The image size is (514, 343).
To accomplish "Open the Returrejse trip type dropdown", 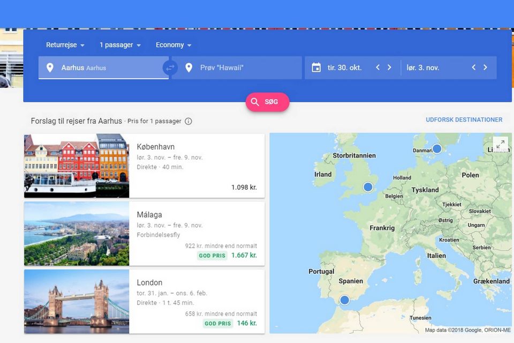I will coord(65,45).
